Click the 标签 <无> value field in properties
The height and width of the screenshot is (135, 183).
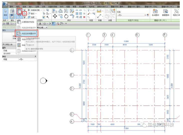coord(27,59)
